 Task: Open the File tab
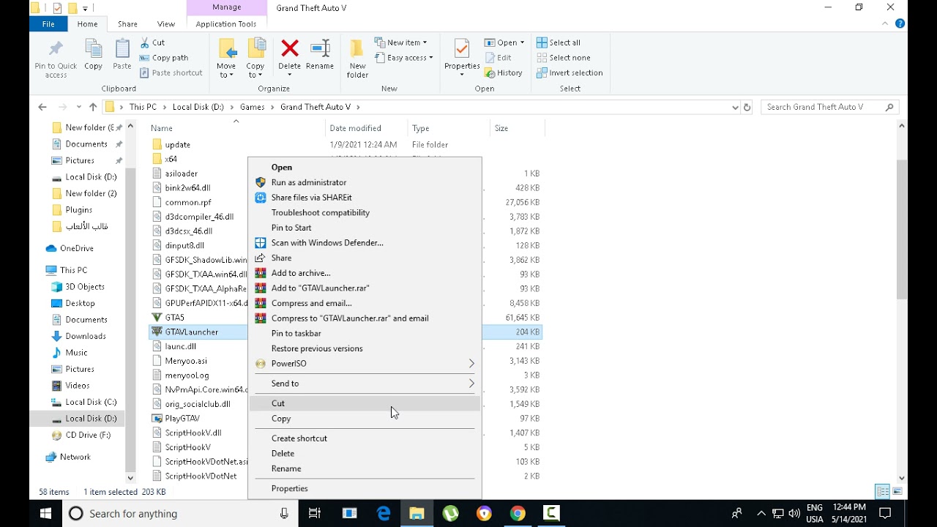[48, 24]
